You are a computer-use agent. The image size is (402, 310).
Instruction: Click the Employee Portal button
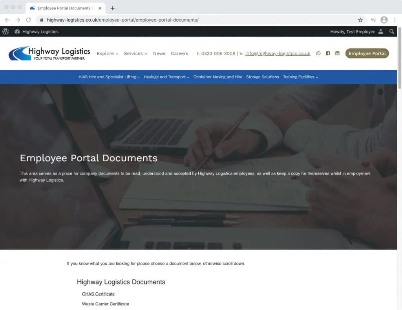click(367, 54)
